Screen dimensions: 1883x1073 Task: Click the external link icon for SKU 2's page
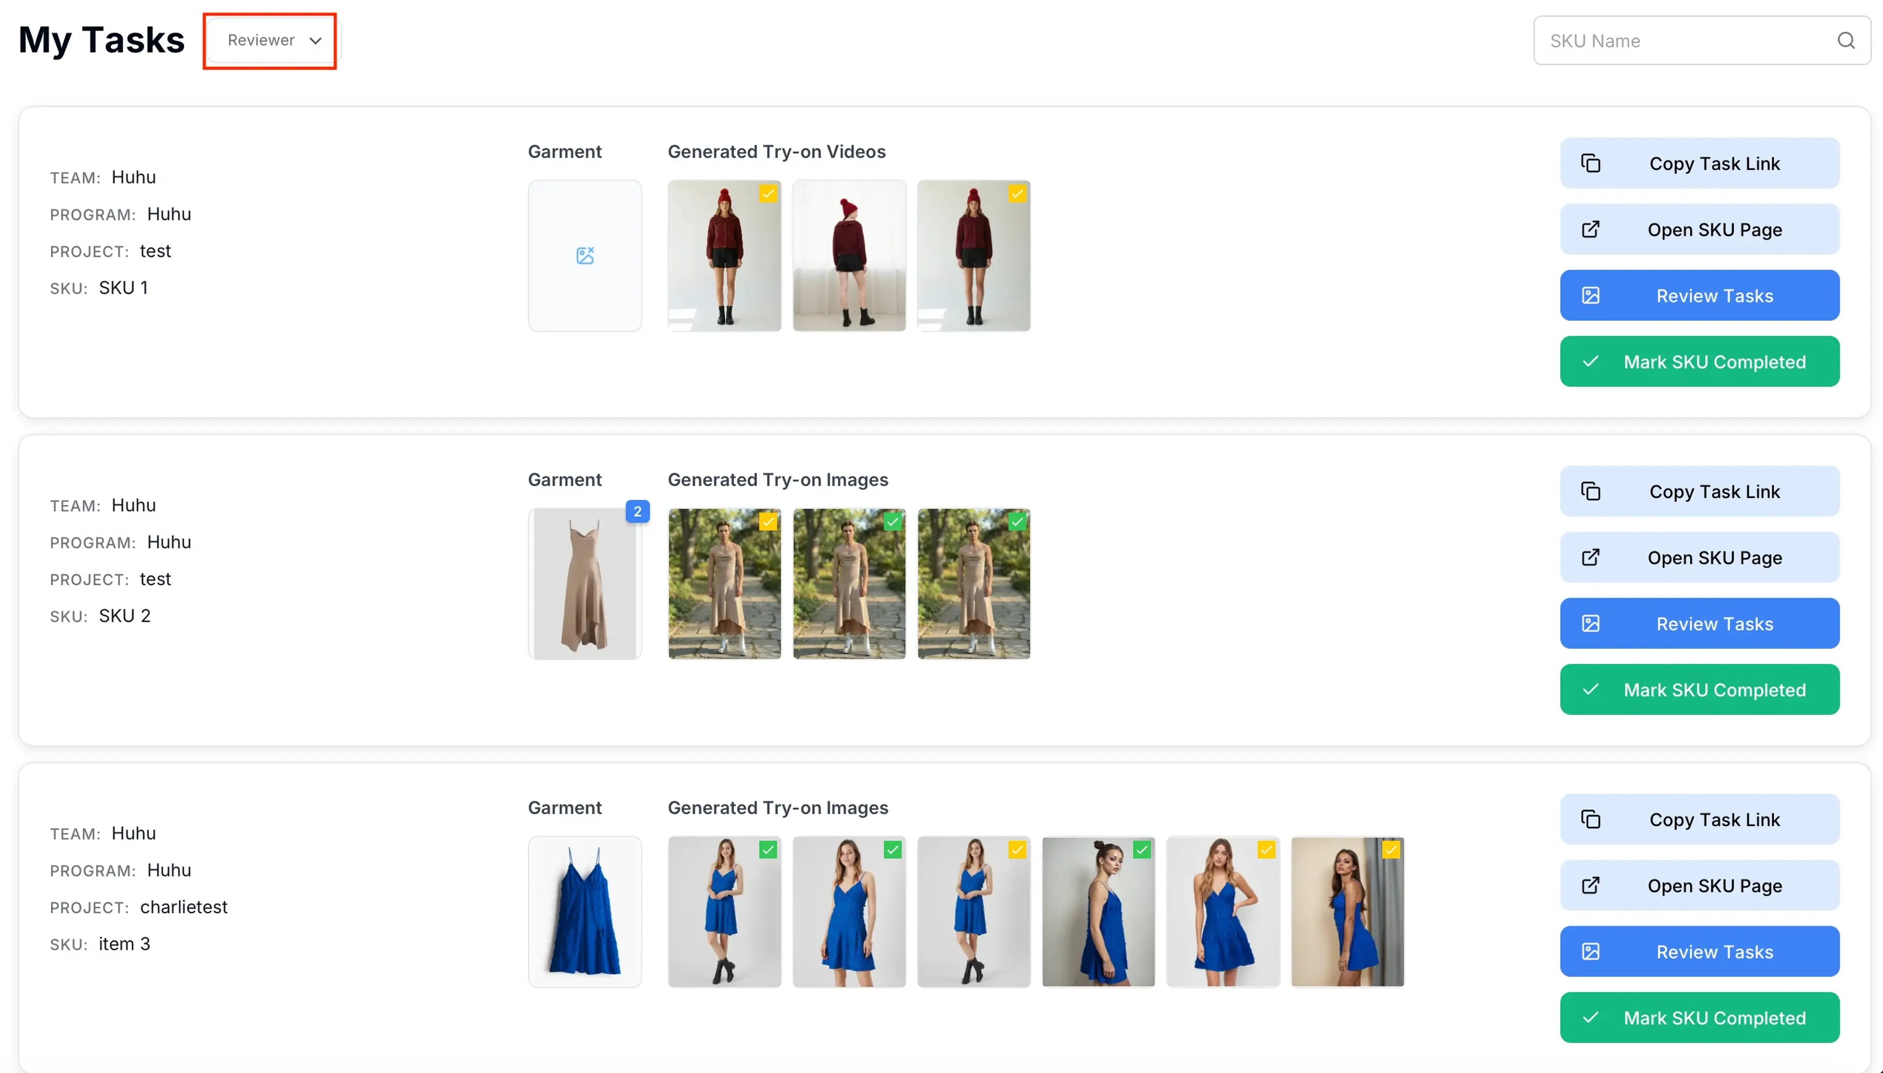pos(1591,557)
